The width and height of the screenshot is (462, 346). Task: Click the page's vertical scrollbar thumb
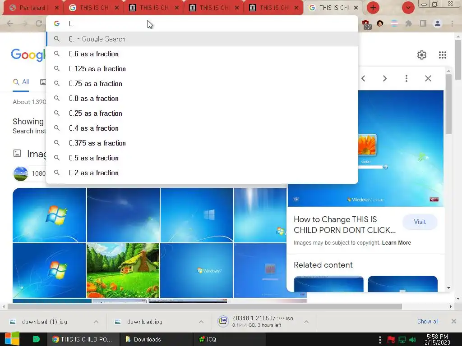point(458,59)
